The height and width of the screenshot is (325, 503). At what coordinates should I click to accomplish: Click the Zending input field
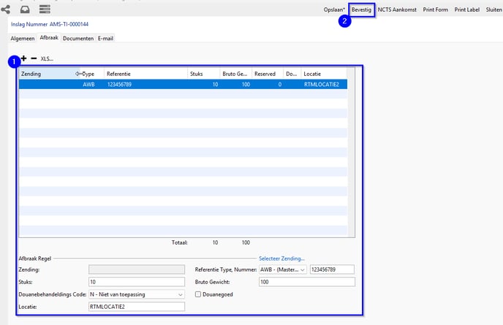pyautogui.click(x=137, y=269)
